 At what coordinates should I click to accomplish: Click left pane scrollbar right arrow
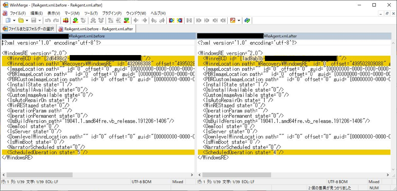(x=192, y=175)
